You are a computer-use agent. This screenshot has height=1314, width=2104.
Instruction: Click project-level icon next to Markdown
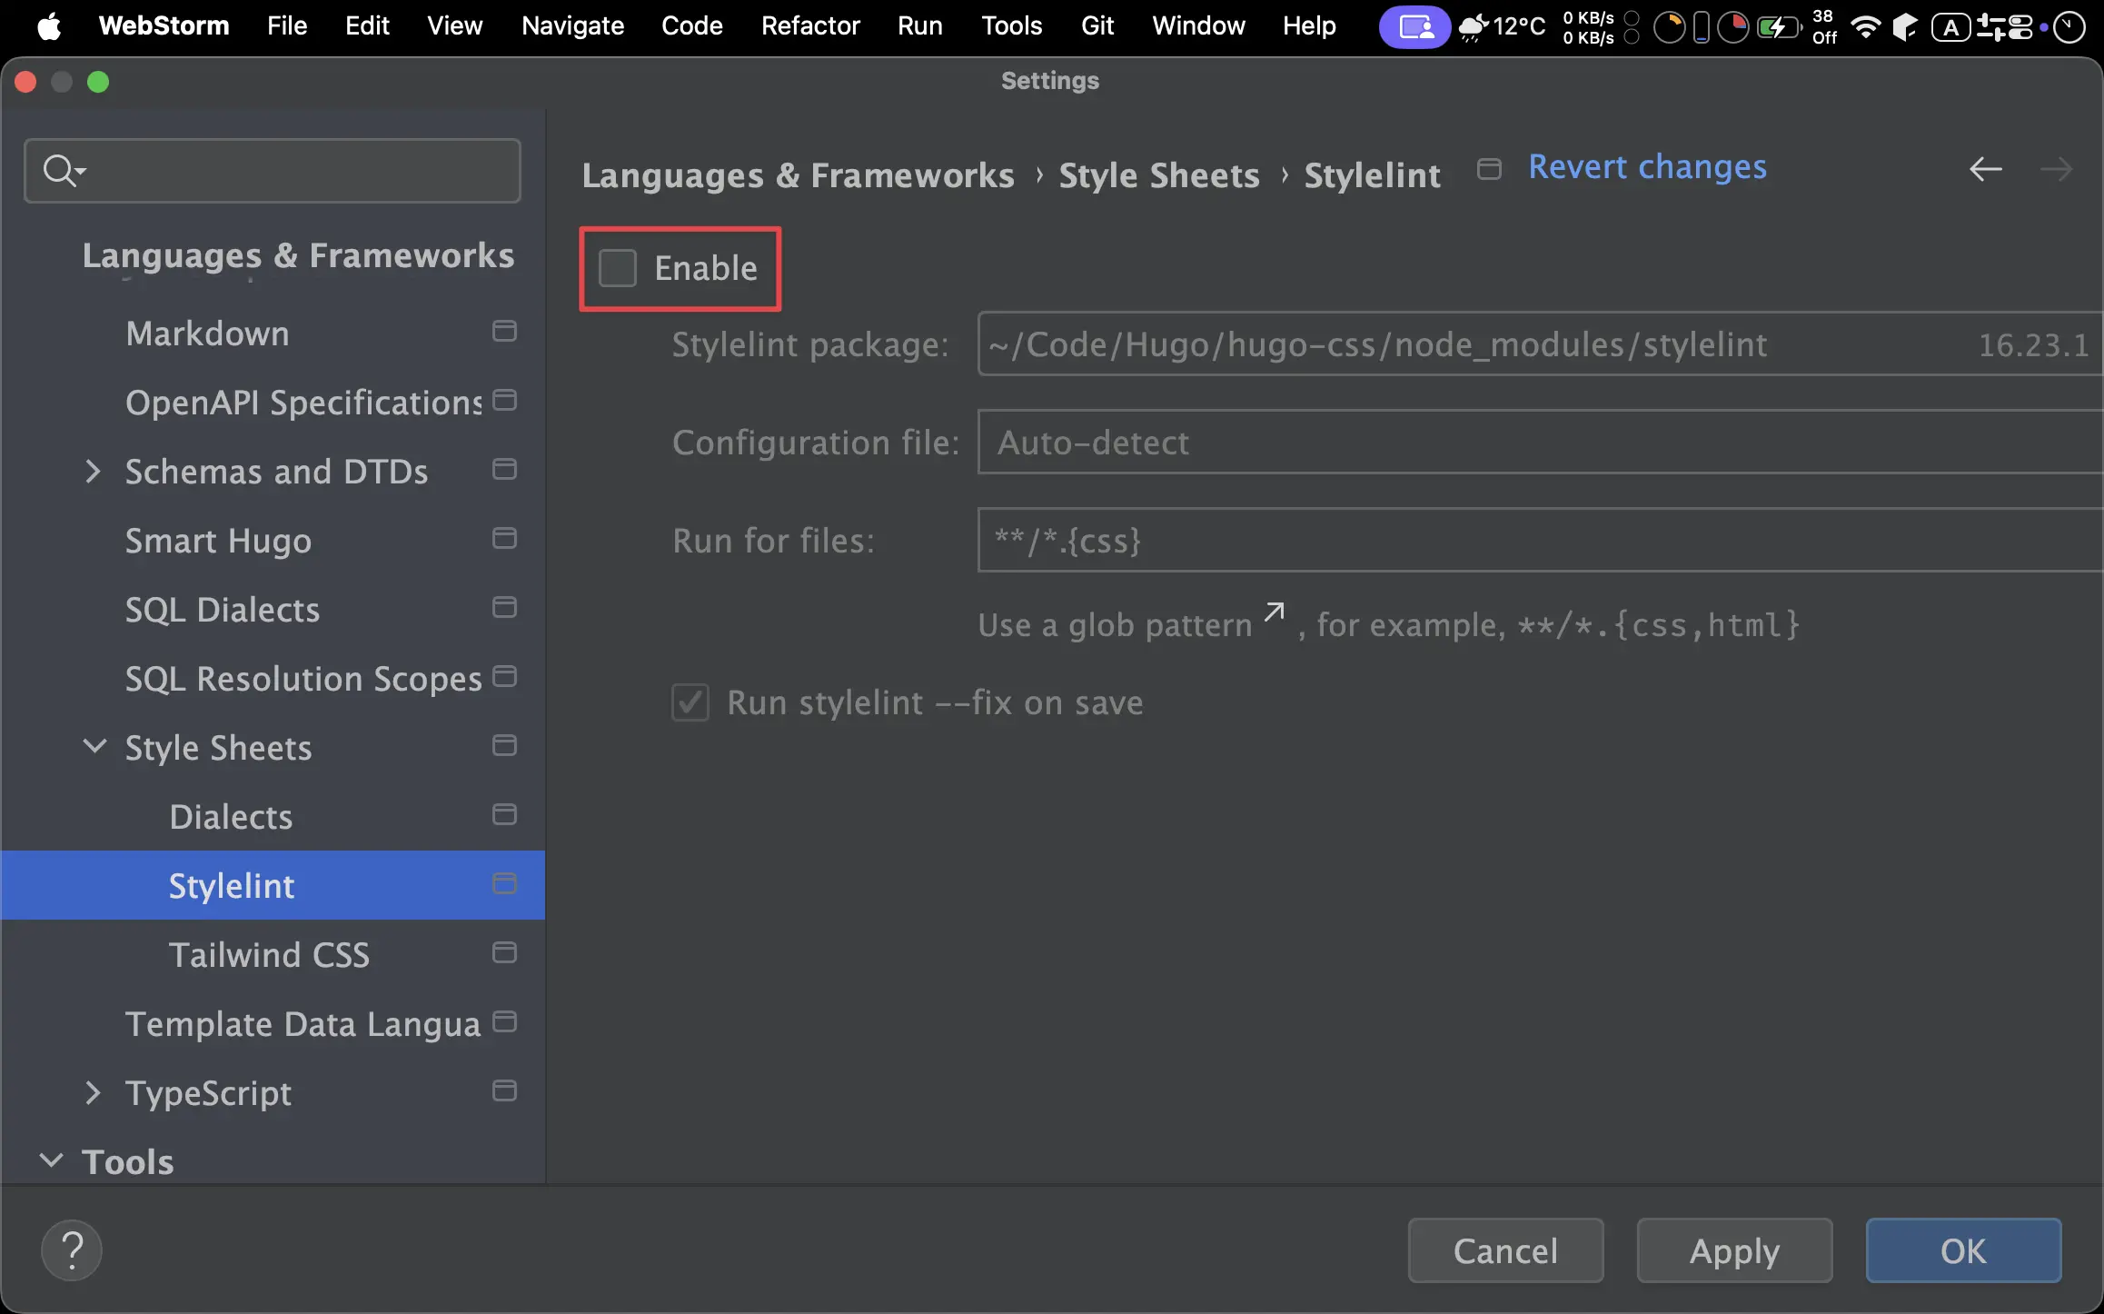tap(504, 332)
